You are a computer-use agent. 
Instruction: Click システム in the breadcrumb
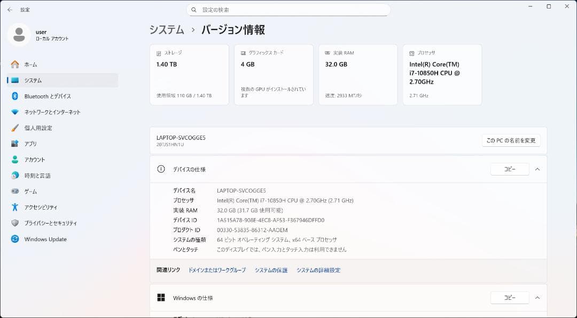tap(163, 30)
